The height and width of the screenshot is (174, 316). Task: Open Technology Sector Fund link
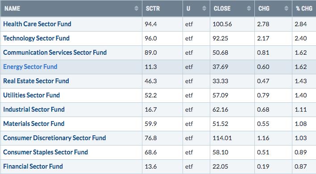tap(36, 38)
